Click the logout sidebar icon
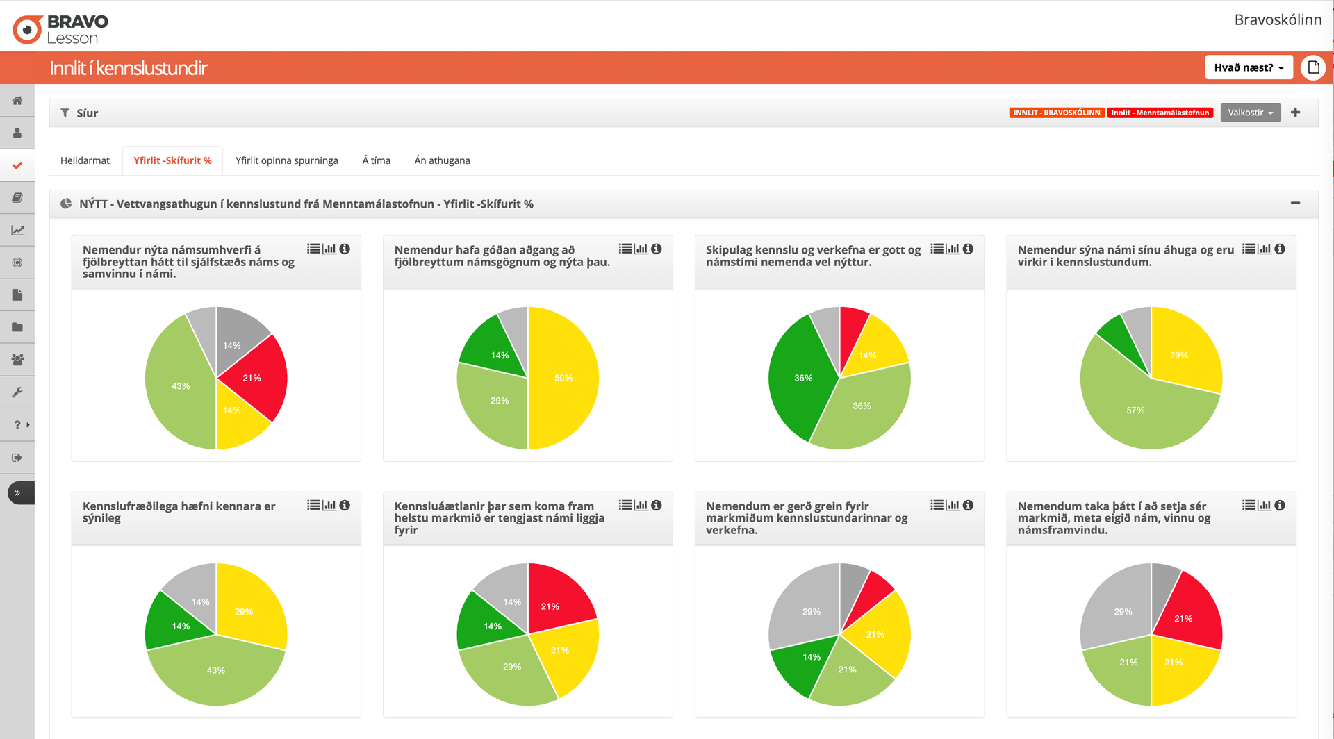This screenshot has height=739, width=1334. pos(17,458)
